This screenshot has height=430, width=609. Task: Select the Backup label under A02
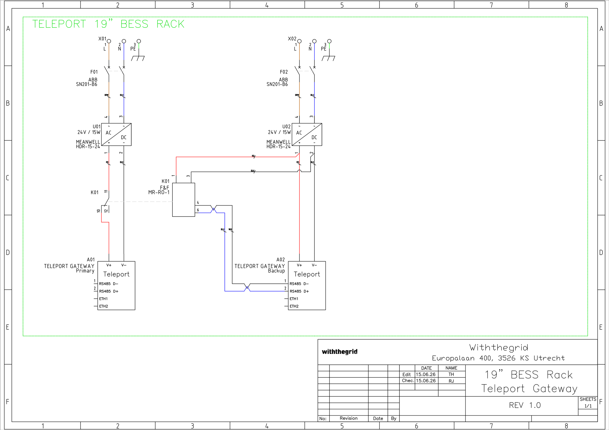point(276,271)
